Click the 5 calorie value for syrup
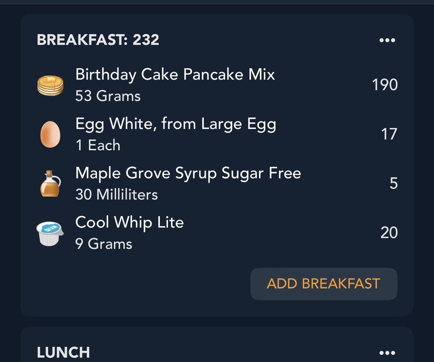 click(x=393, y=183)
